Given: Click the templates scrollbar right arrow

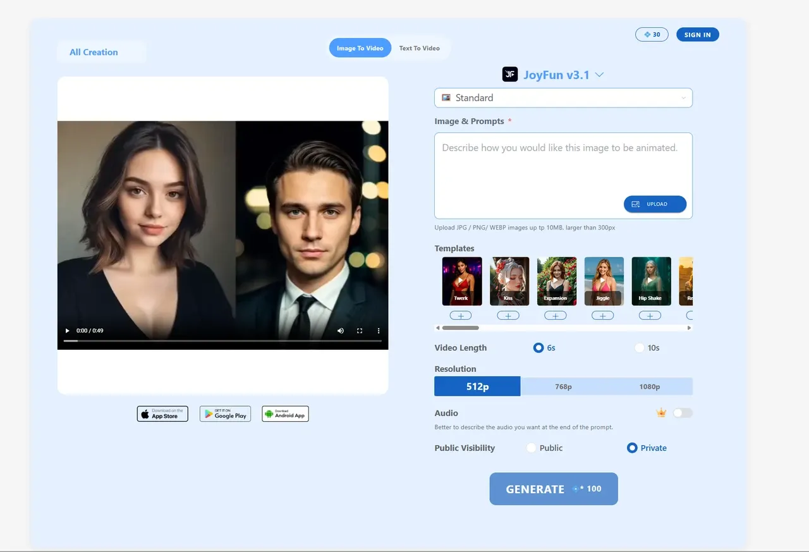Looking at the screenshot, I should 689,328.
